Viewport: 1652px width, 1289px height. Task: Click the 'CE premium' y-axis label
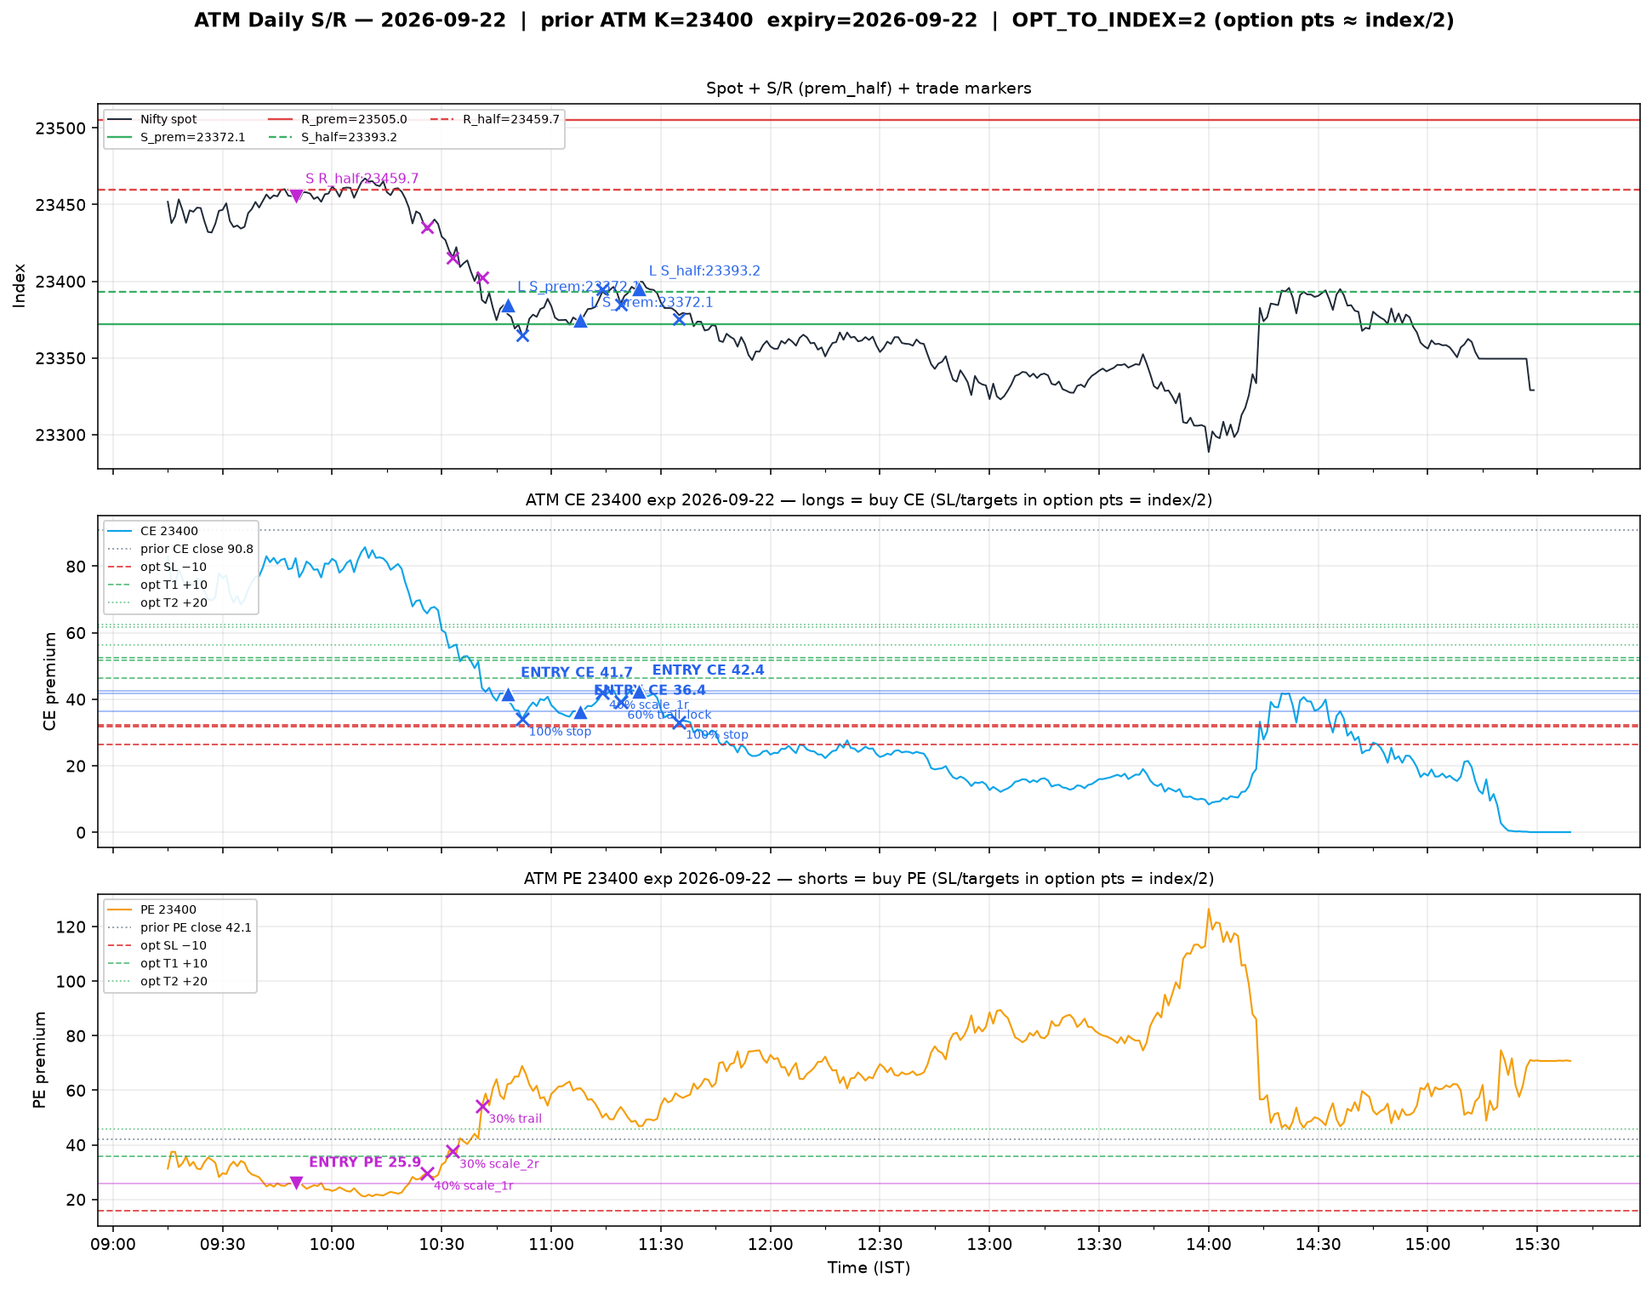(x=49, y=681)
